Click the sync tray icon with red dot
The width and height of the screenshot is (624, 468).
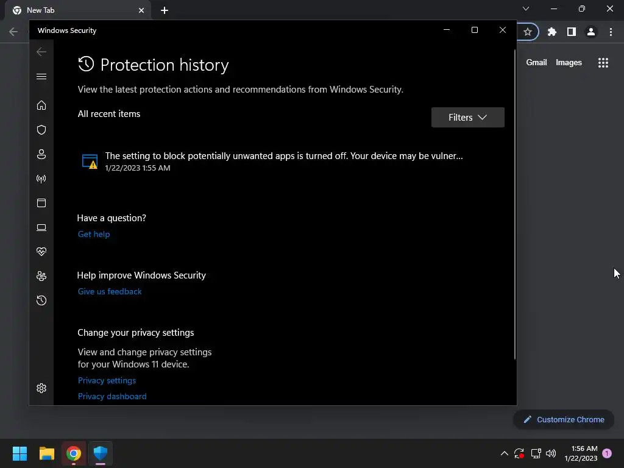[x=519, y=453]
